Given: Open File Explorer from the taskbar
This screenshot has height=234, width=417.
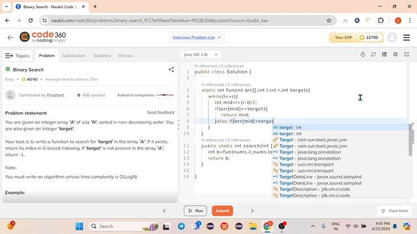Looking at the screenshot, I should pos(253,226).
